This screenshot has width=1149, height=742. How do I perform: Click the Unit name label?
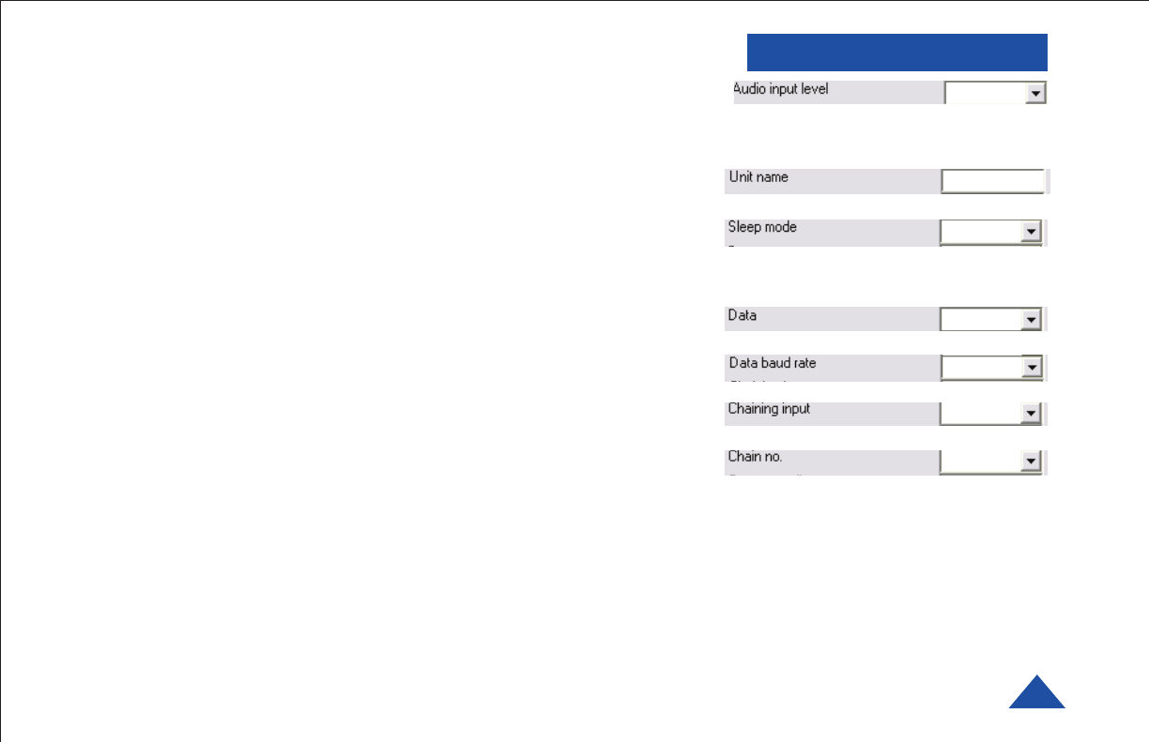pyautogui.click(x=758, y=176)
